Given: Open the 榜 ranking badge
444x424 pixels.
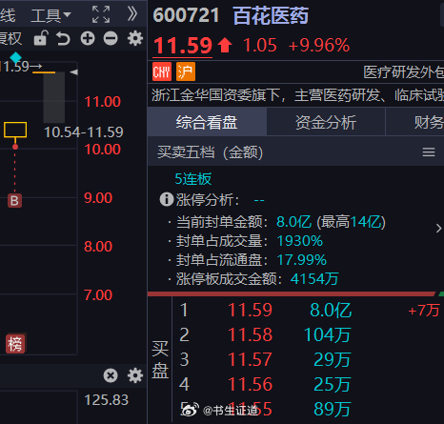Looking at the screenshot, I should (15, 344).
